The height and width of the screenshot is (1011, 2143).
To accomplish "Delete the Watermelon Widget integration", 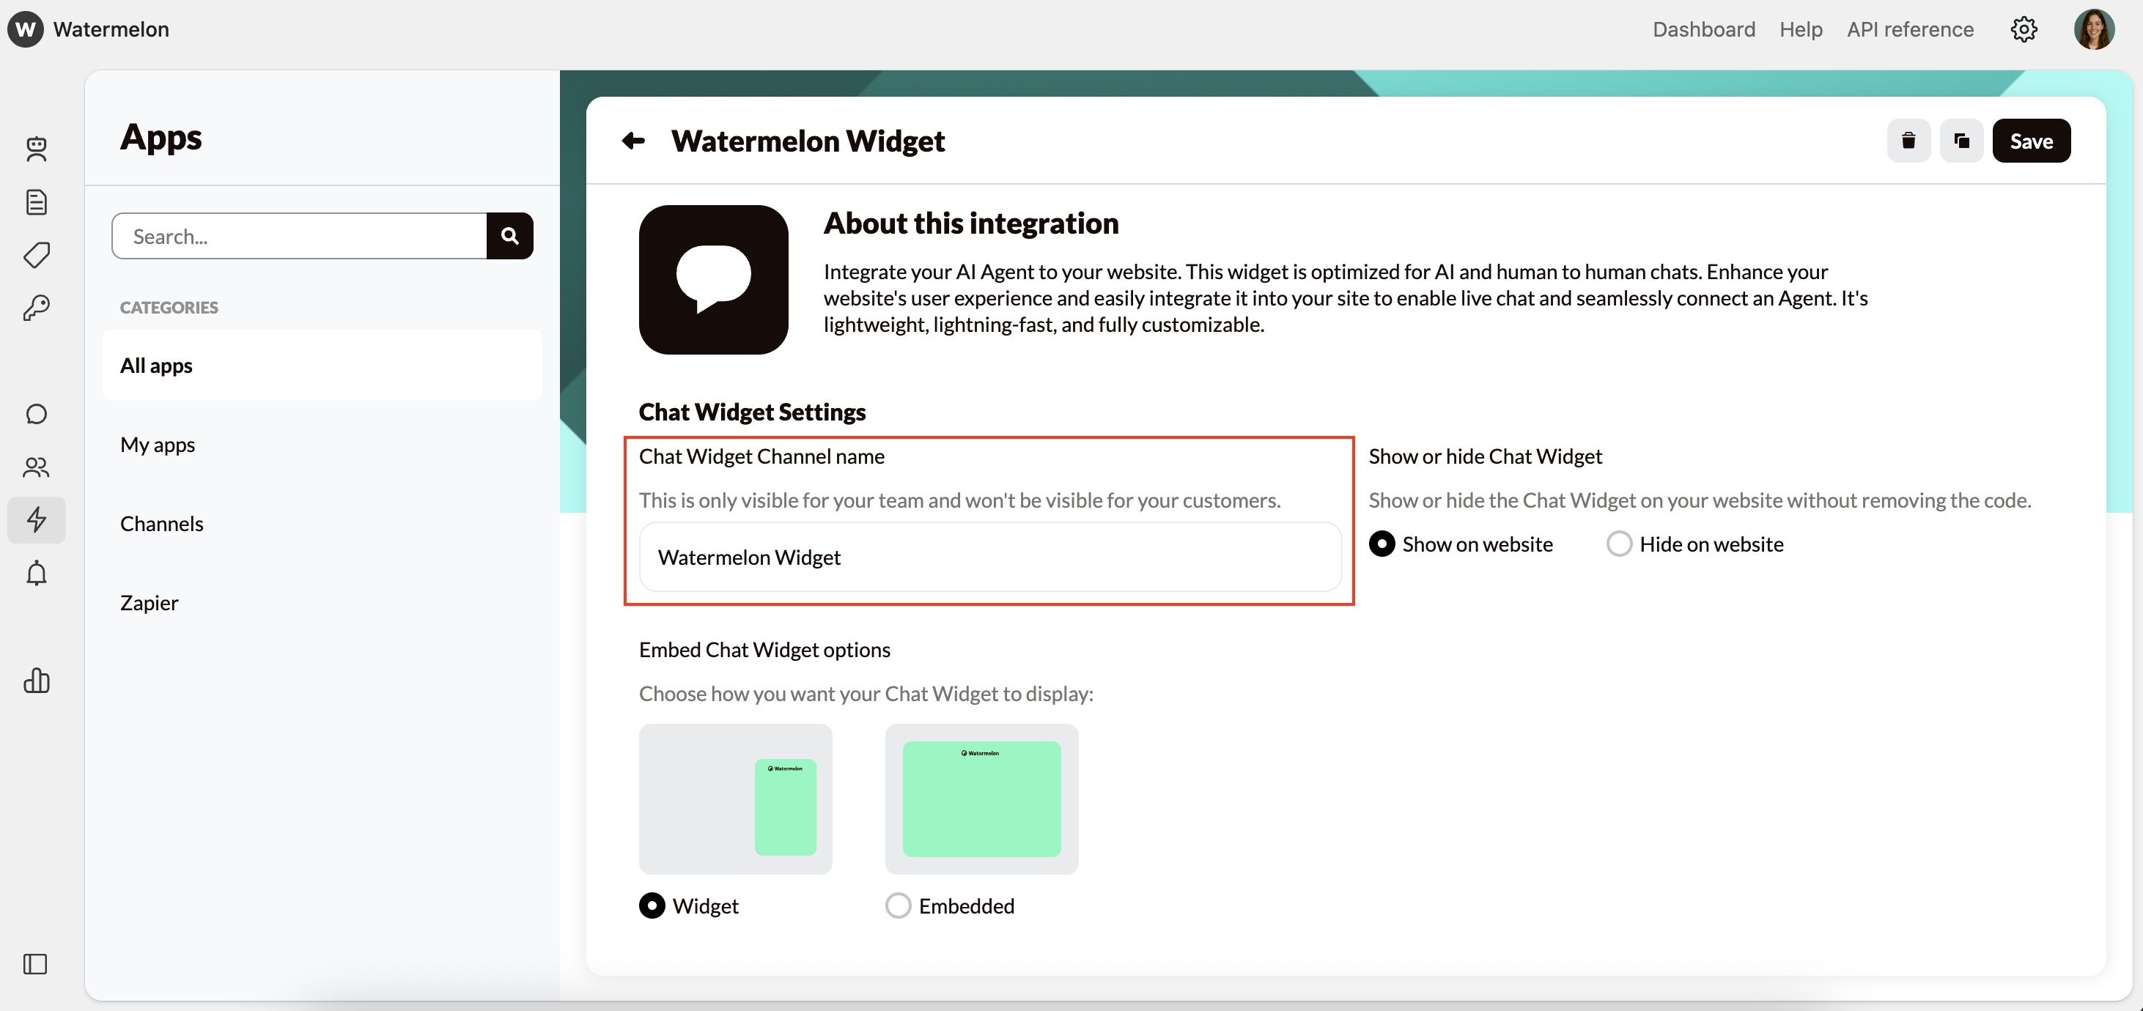I will (x=1908, y=141).
